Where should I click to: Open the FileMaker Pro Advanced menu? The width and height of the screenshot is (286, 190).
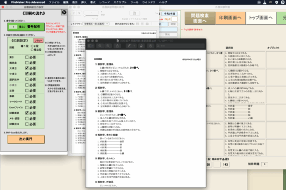(28, 2)
